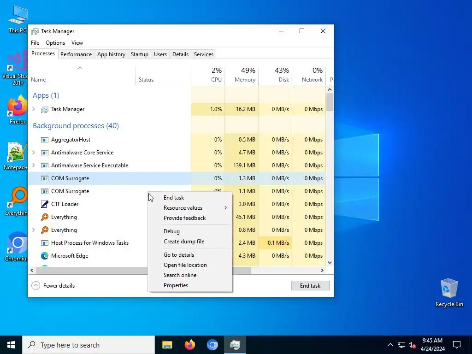Click the End task button at bottom
This screenshot has width=472, height=354.
click(310, 286)
